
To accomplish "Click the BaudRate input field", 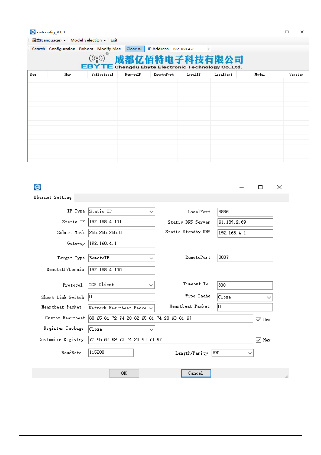I will pos(111,353).
